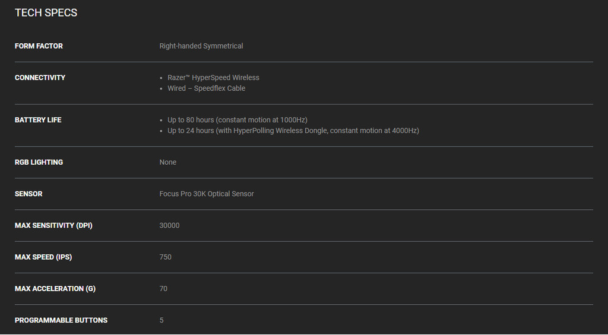The width and height of the screenshot is (608, 335).
Task: Click the None value for RGB lighting
Action: pyautogui.click(x=168, y=162)
